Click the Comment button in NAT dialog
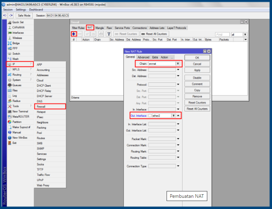Viewport: 272px width, 209px height. pos(197,84)
